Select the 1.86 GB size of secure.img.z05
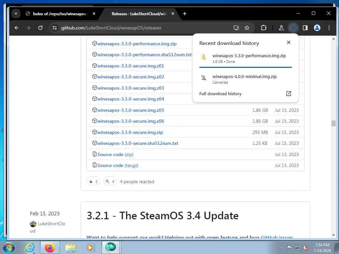Image resolution: width=339 pixels, height=254 pixels. coord(260,110)
